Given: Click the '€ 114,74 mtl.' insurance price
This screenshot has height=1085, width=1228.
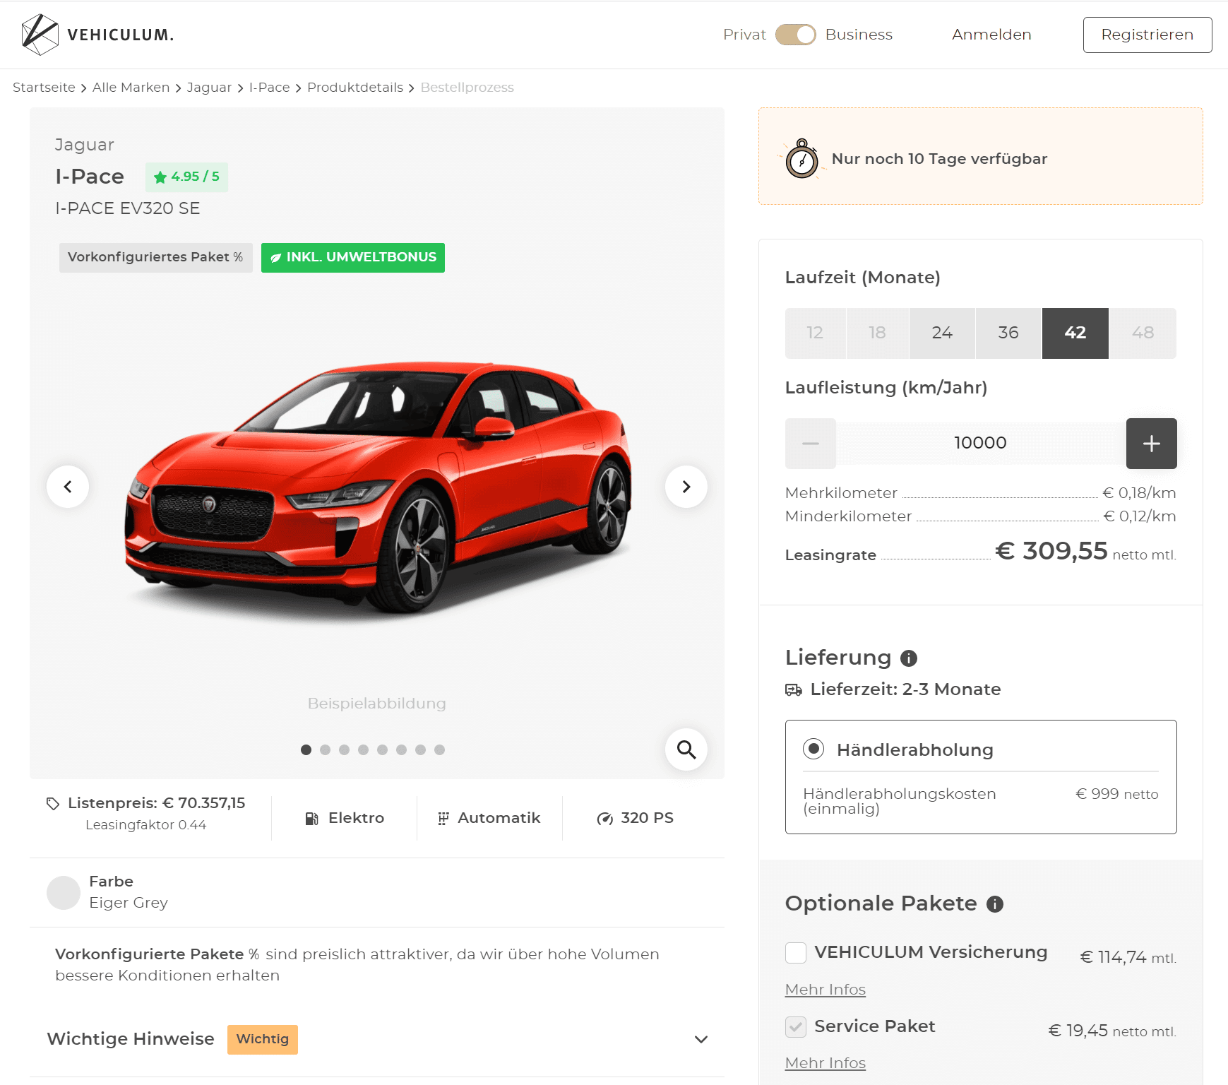Looking at the screenshot, I should (1128, 958).
